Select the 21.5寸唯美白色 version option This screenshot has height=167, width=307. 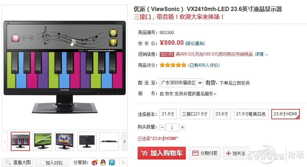(x=251, y=114)
